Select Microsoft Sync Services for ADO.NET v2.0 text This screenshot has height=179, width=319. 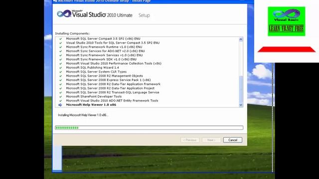105,51
